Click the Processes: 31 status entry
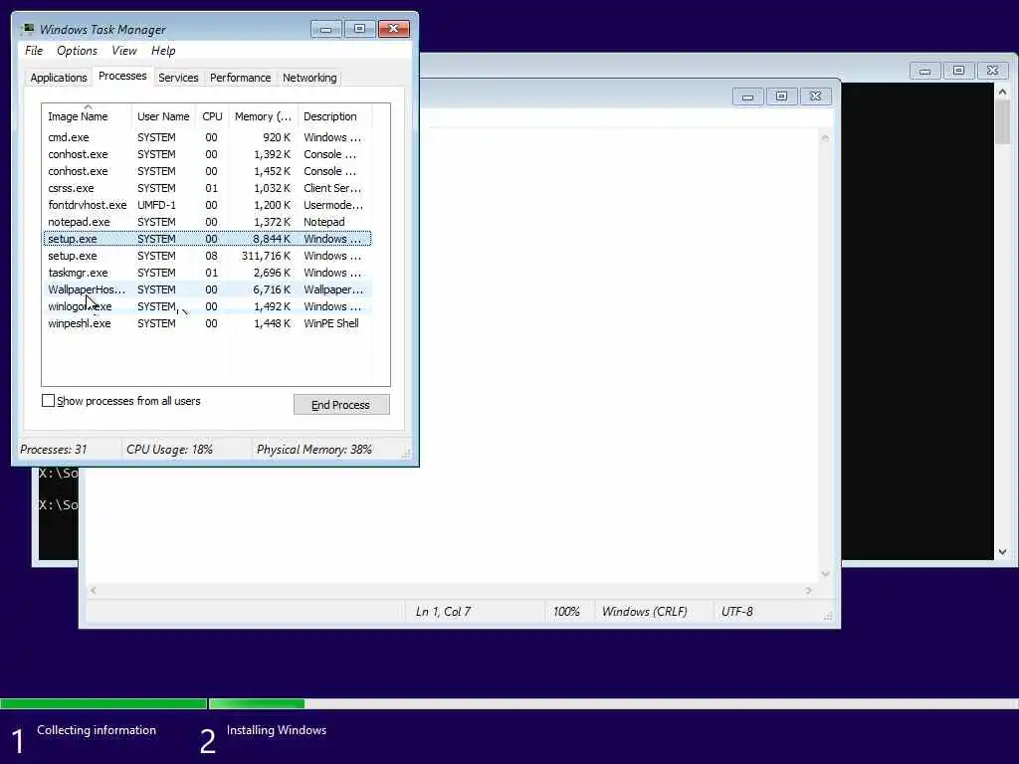The width and height of the screenshot is (1019, 764). pos(54,450)
